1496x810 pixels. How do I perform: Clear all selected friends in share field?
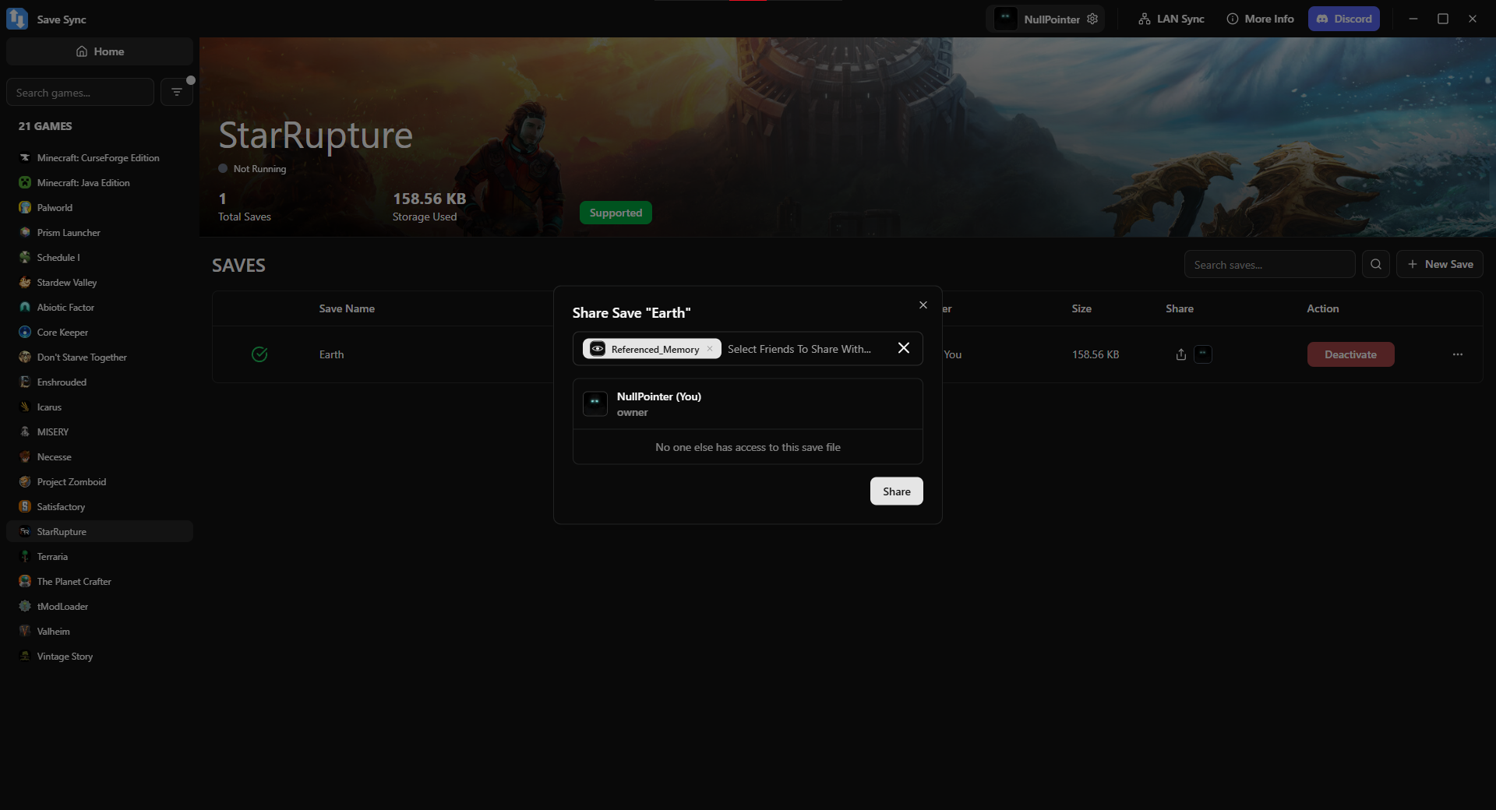pos(904,348)
